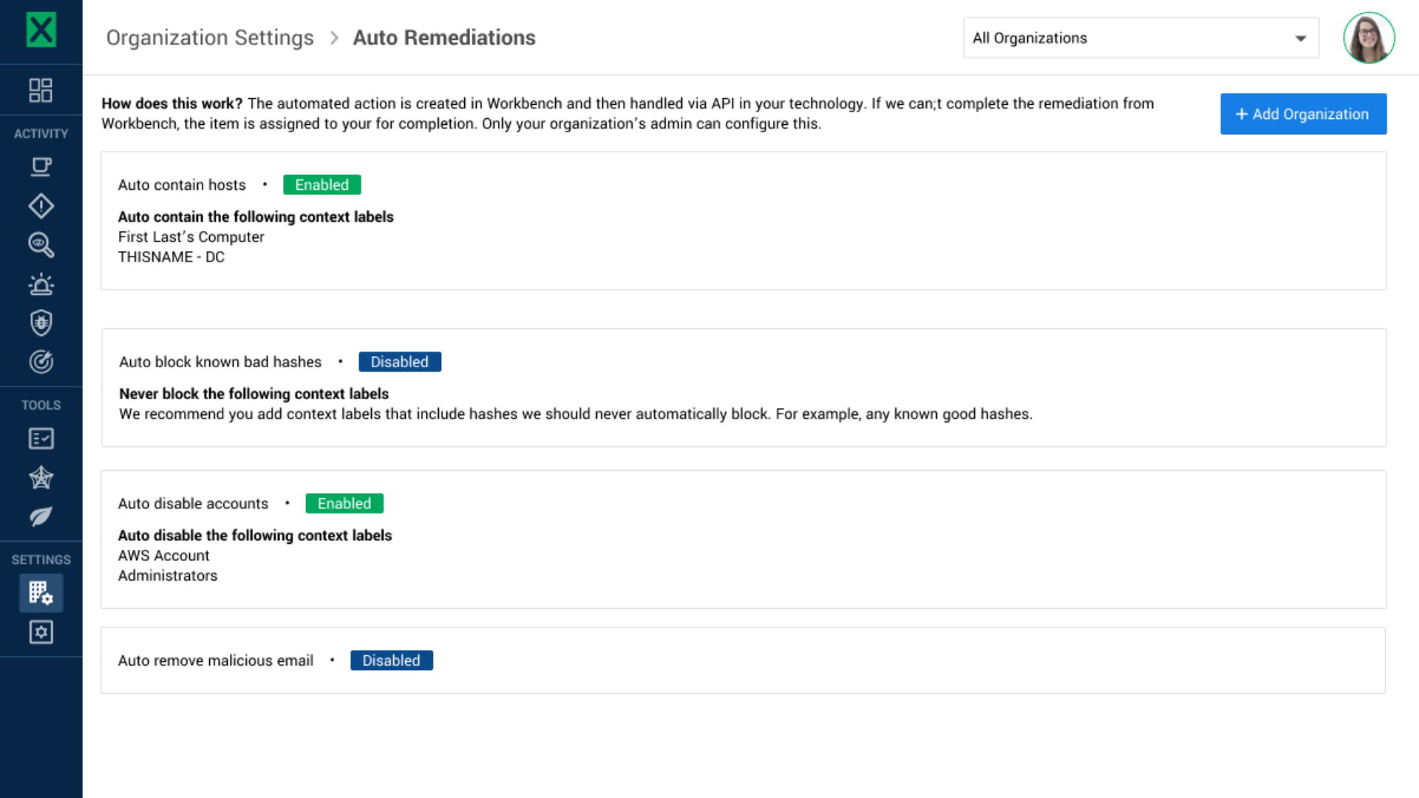
Task: Select the search/magnify icon
Action: coord(41,245)
